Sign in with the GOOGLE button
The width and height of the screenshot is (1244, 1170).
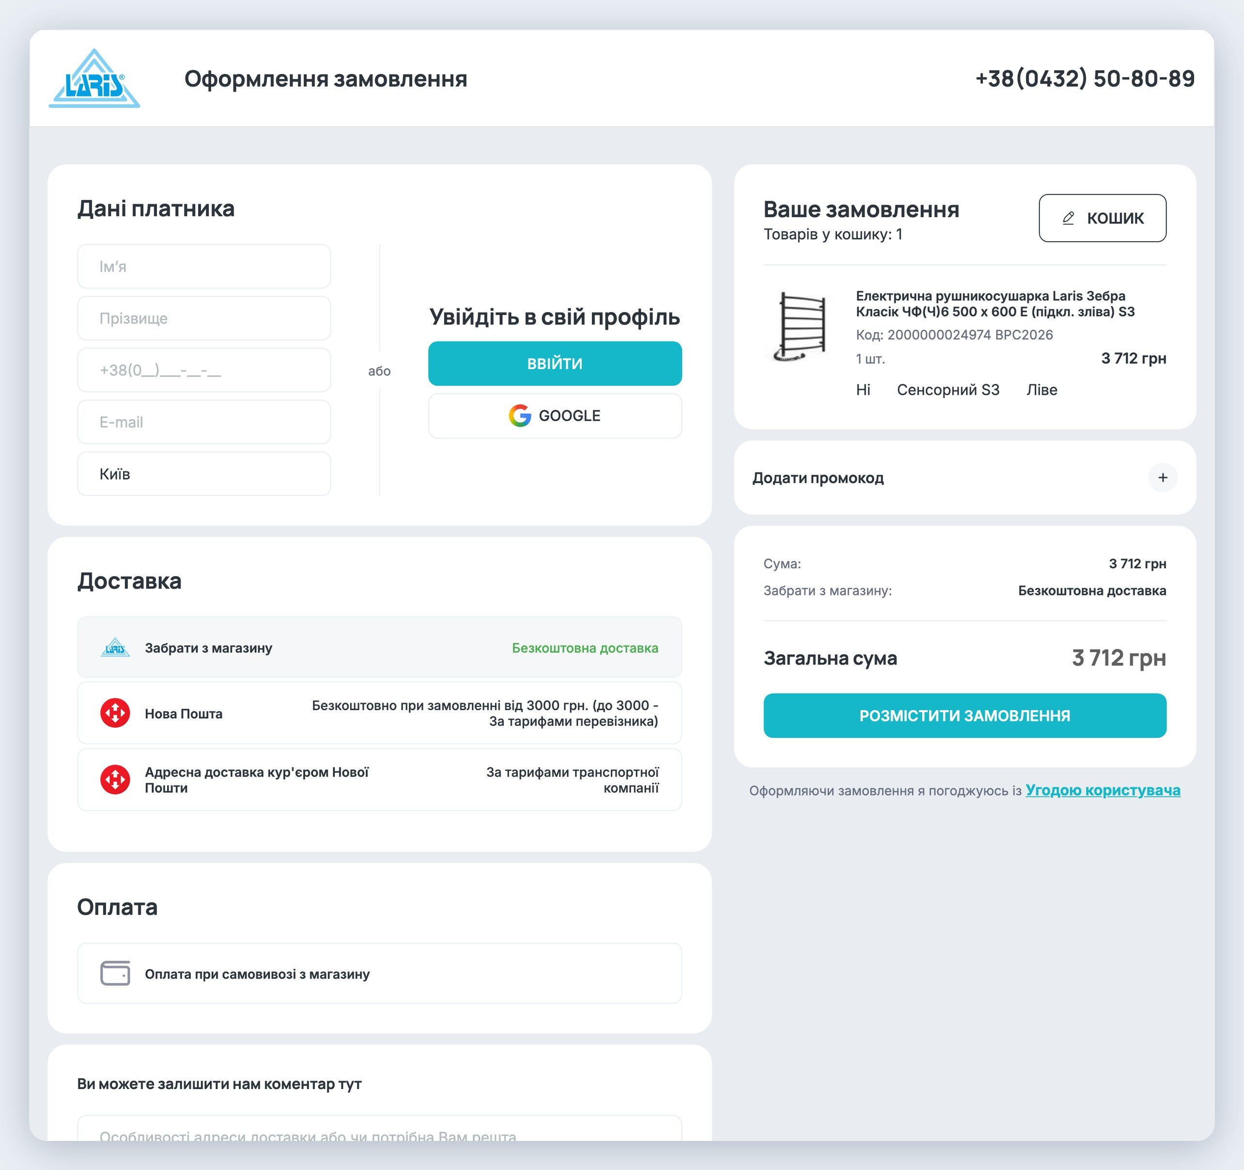(x=555, y=416)
